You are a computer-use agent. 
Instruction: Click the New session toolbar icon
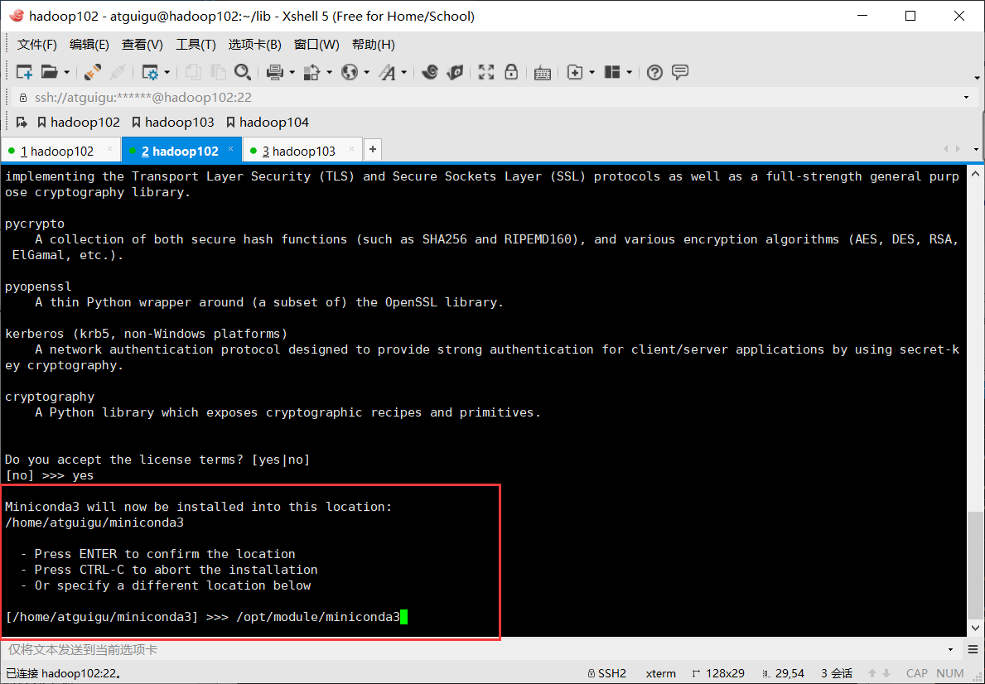(24, 72)
